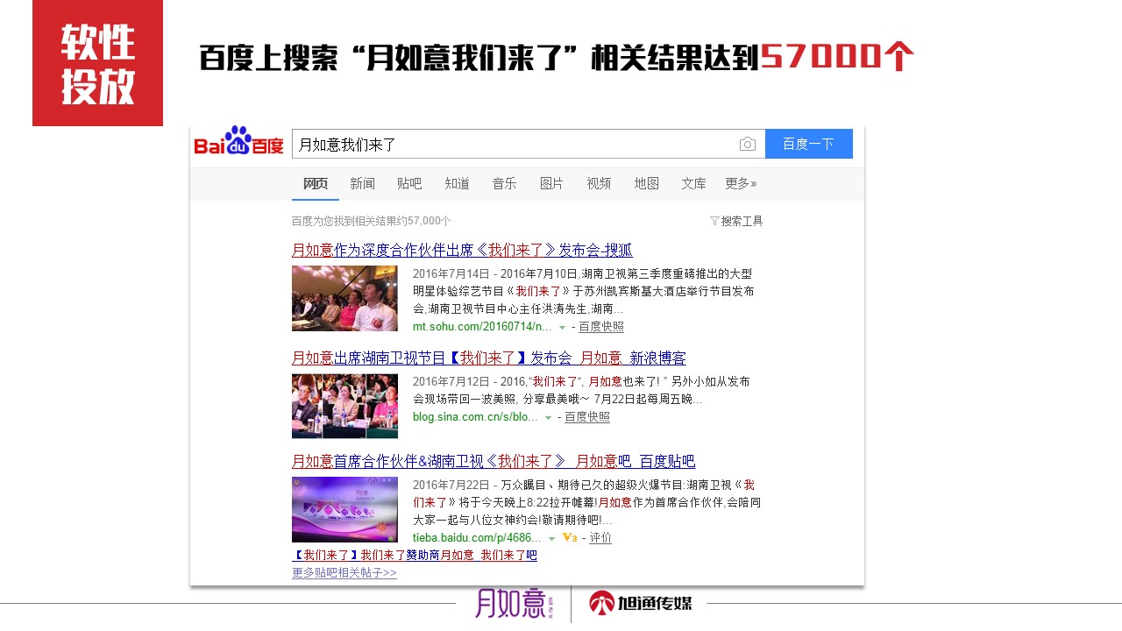Open camera image search icon

click(x=748, y=144)
